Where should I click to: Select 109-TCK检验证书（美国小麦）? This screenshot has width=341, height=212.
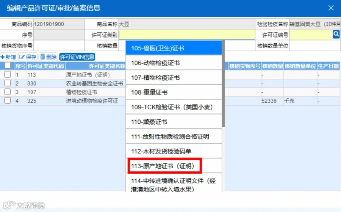coord(174,107)
